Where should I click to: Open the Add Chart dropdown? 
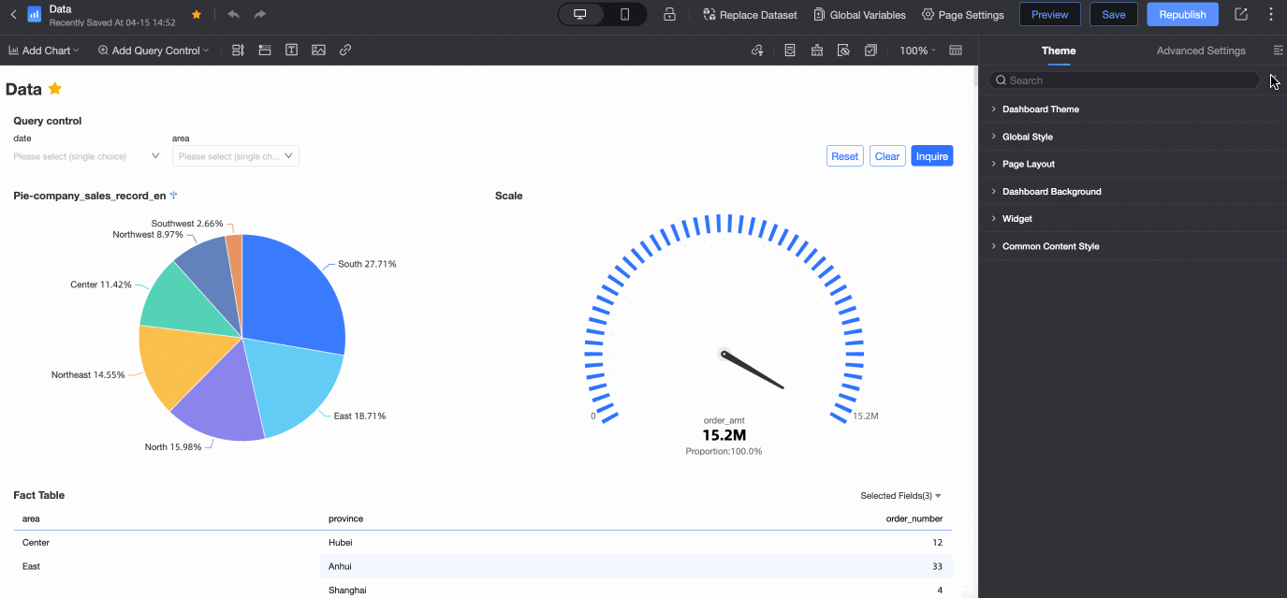(44, 51)
